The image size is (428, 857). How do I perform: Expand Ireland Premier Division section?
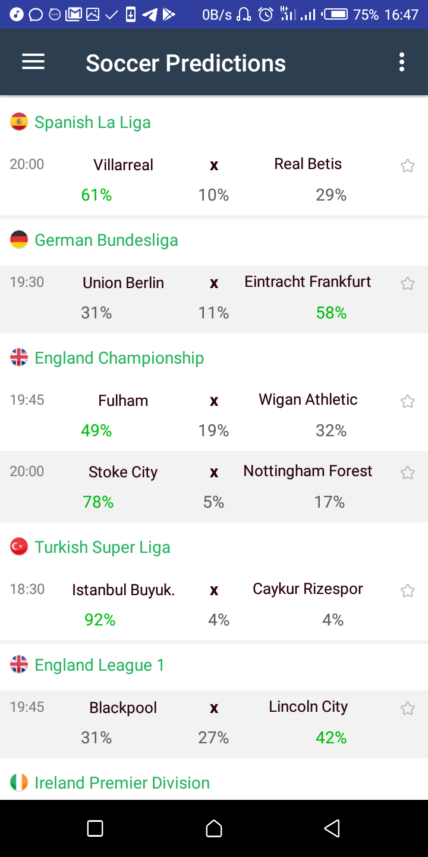click(x=122, y=783)
